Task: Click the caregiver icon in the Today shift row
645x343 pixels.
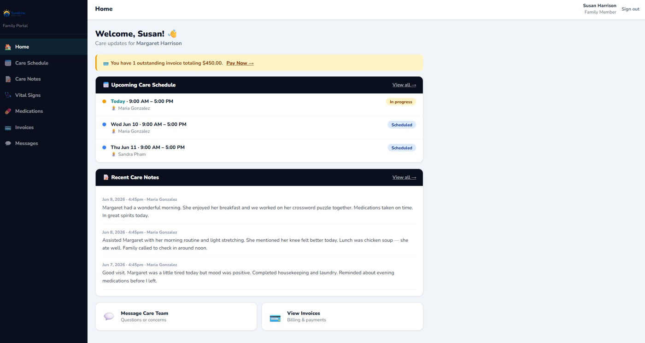Action: tap(114, 109)
